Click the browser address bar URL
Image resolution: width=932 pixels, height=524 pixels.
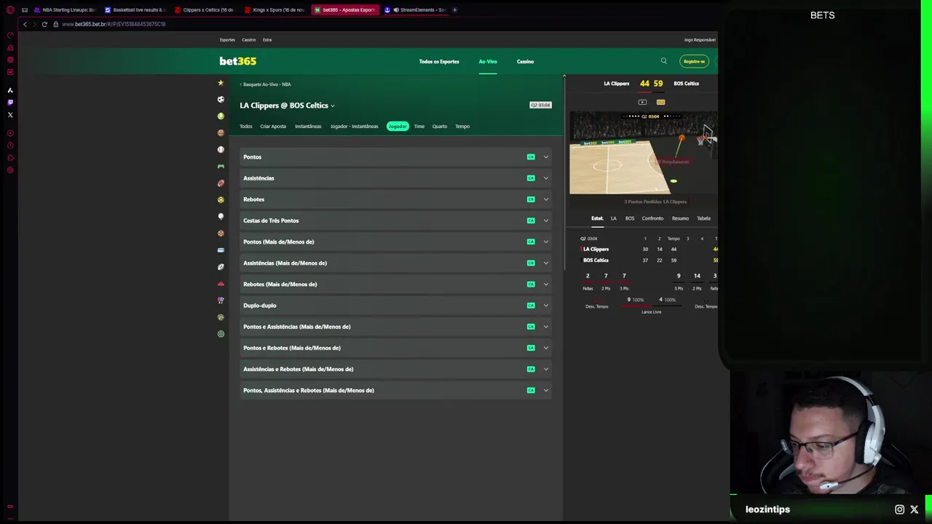(114, 24)
